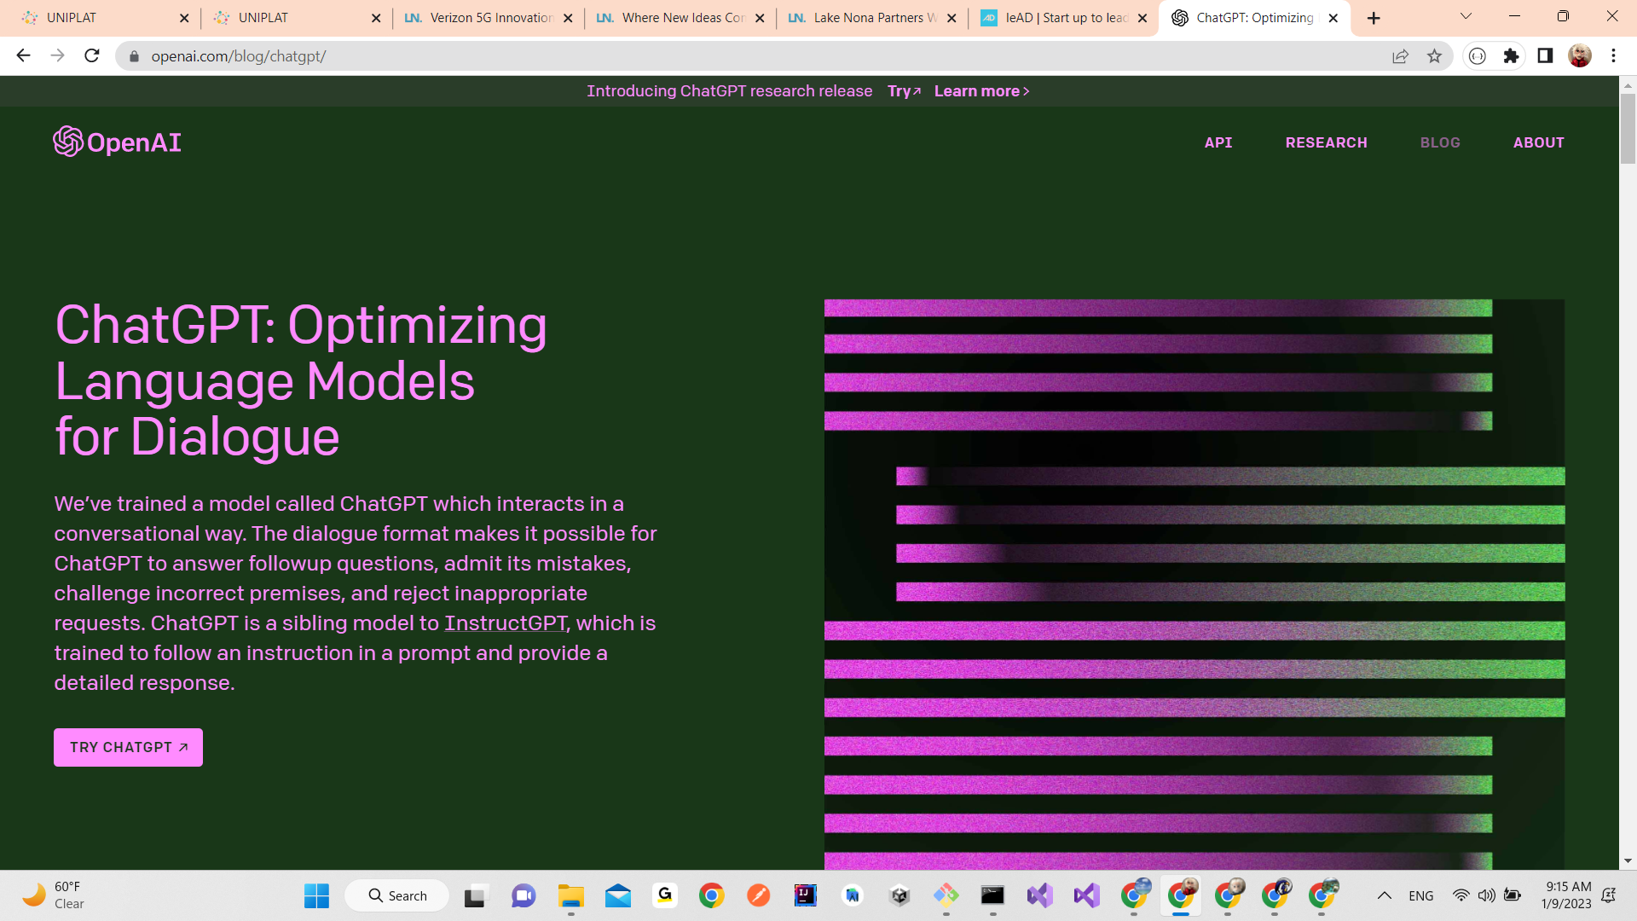Image resolution: width=1637 pixels, height=921 pixels.
Task: Click the TRY CHATGPT button
Action: point(128,747)
